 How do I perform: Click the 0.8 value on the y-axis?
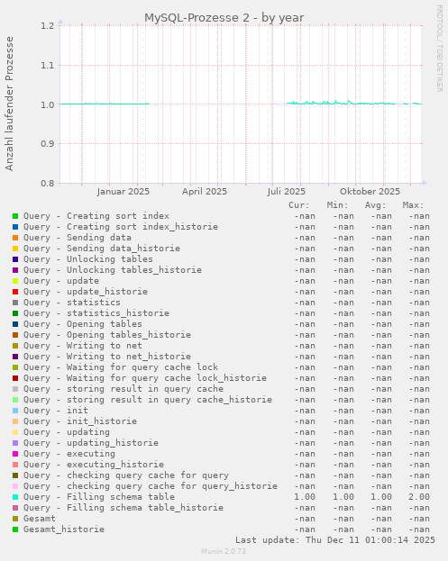point(47,183)
